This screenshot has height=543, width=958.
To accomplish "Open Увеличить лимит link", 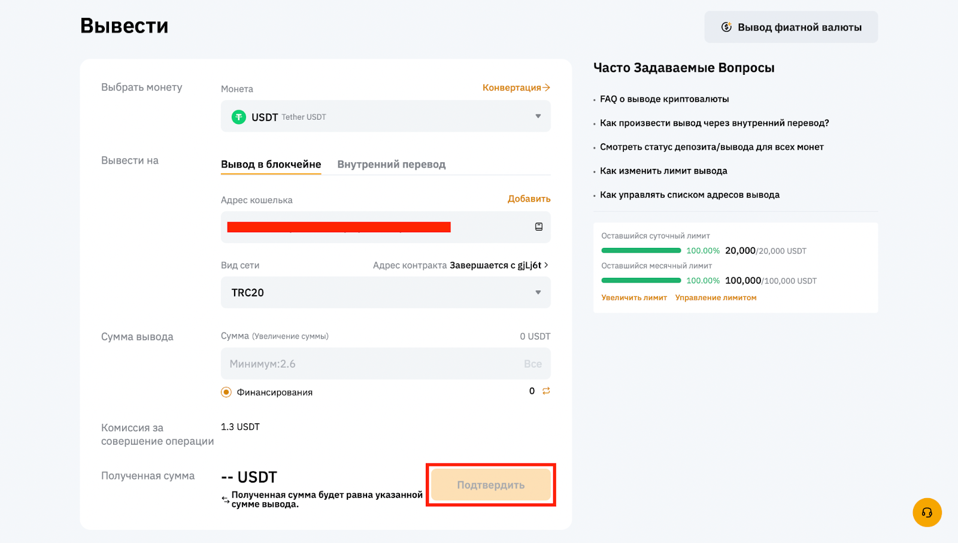I will [634, 298].
